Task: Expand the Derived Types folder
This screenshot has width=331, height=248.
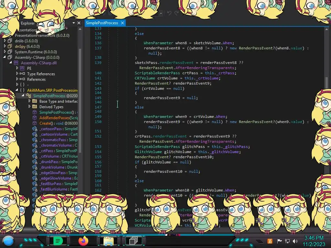Action: coord(29,107)
